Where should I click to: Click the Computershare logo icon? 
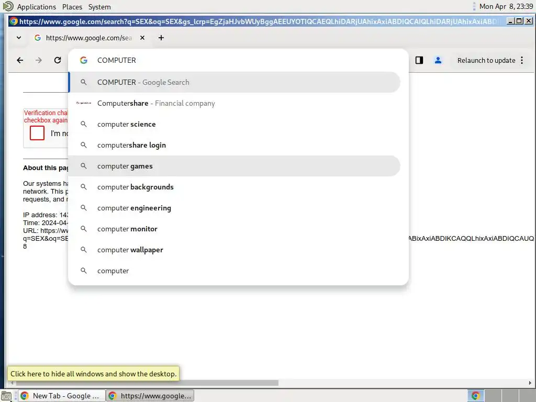83,103
